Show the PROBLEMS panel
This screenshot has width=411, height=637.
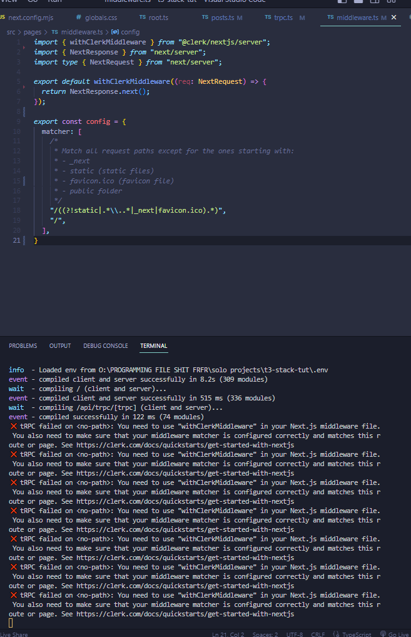pos(23,345)
